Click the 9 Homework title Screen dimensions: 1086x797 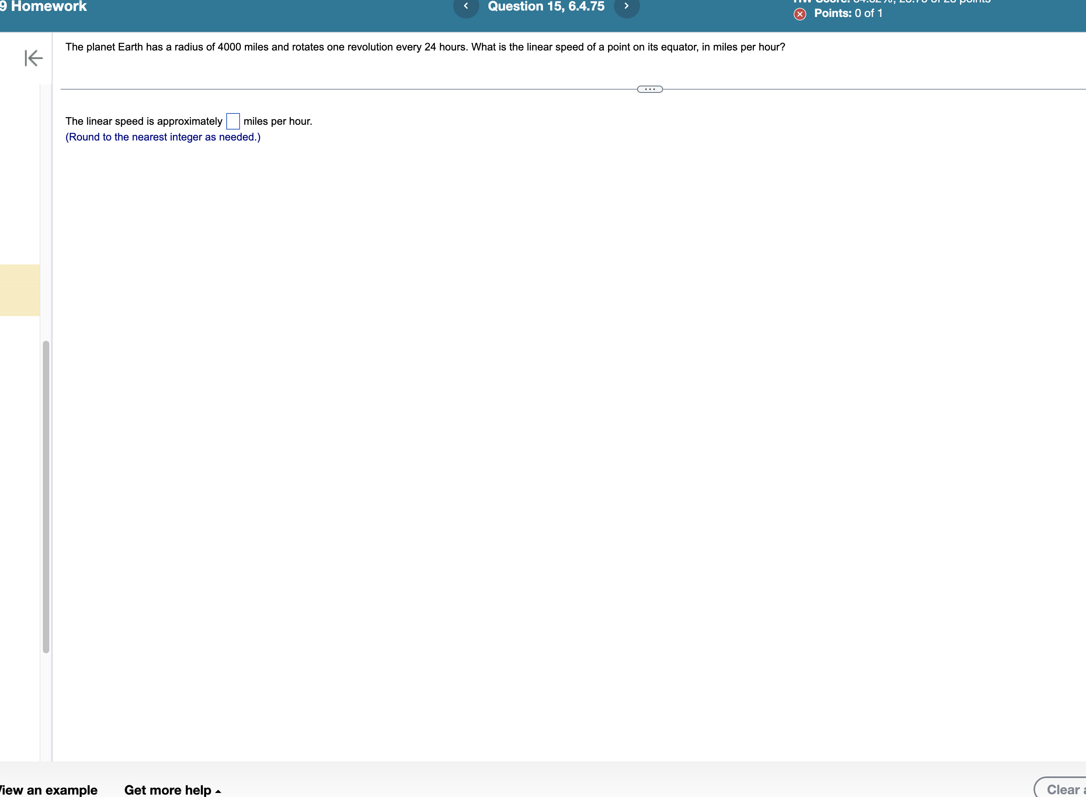pos(44,6)
